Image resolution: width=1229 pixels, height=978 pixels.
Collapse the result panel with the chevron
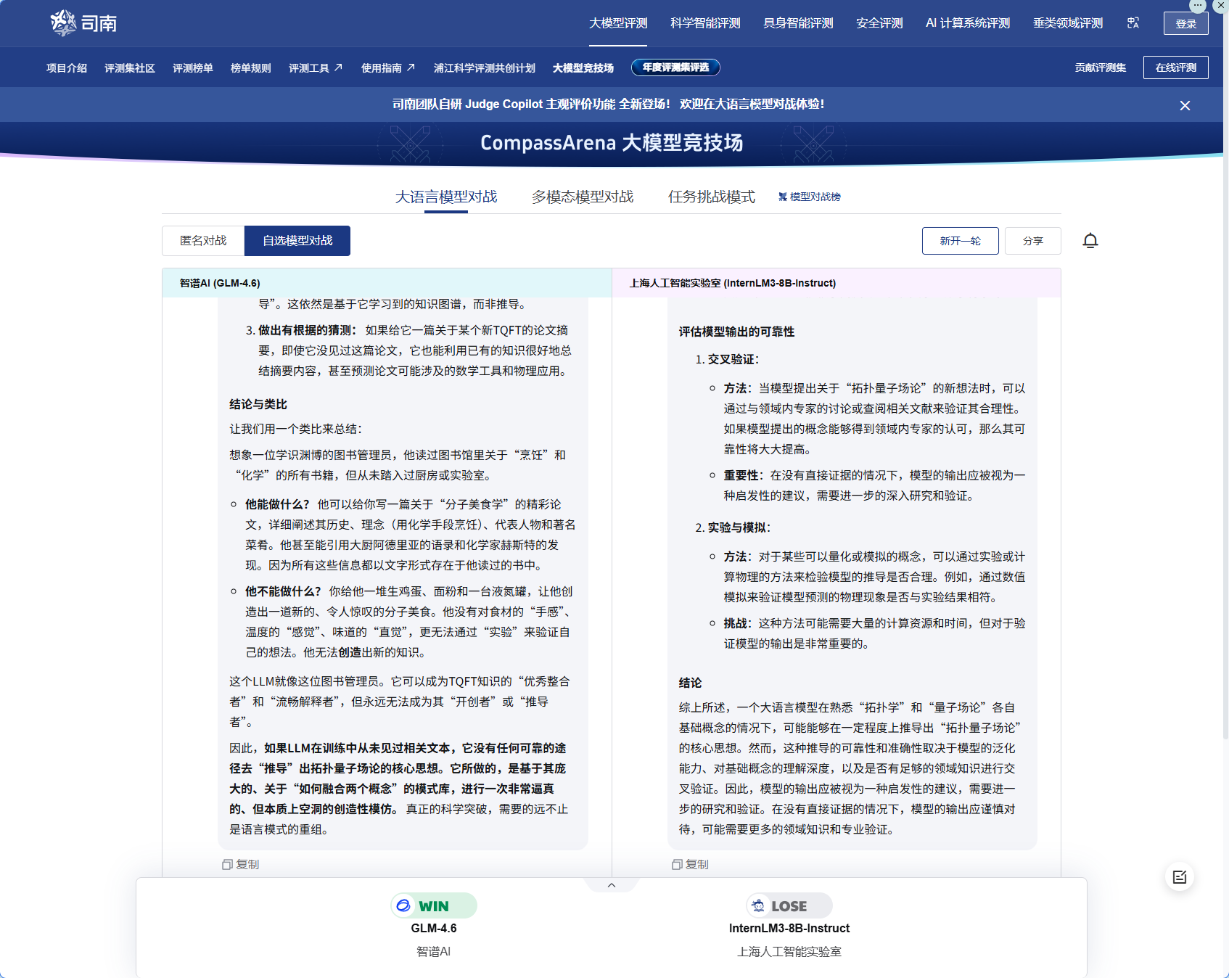(612, 885)
